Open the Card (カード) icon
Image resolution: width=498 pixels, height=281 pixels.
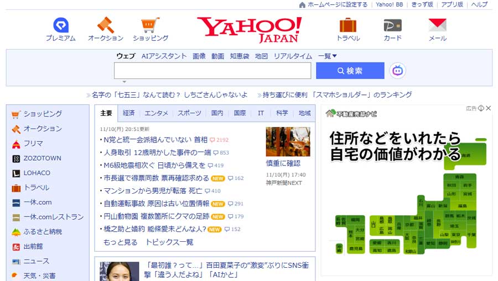pos(392,25)
